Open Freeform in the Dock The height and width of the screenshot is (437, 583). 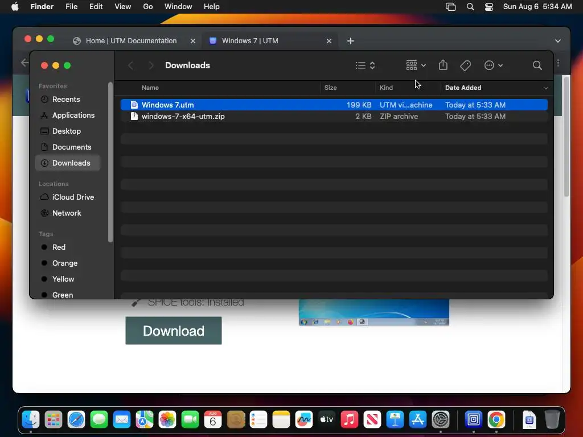(x=304, y=420)
